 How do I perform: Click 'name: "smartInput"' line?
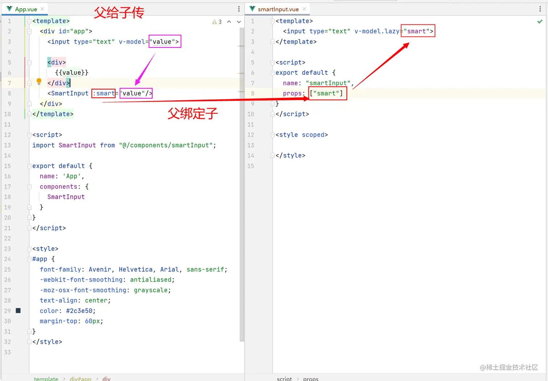[318, 83]
